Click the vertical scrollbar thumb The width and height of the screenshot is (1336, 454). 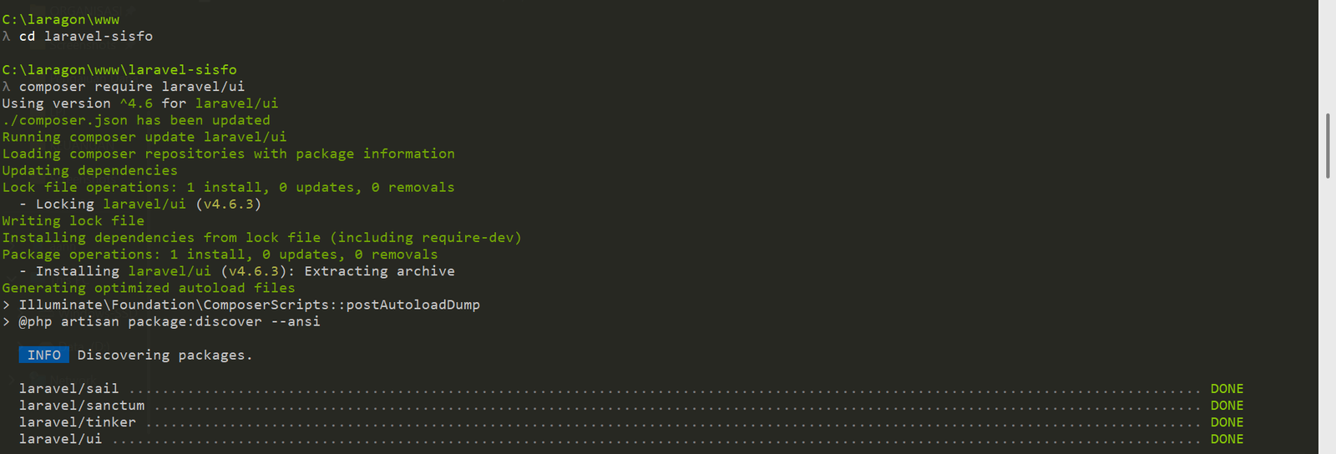tap(1327, 145)
